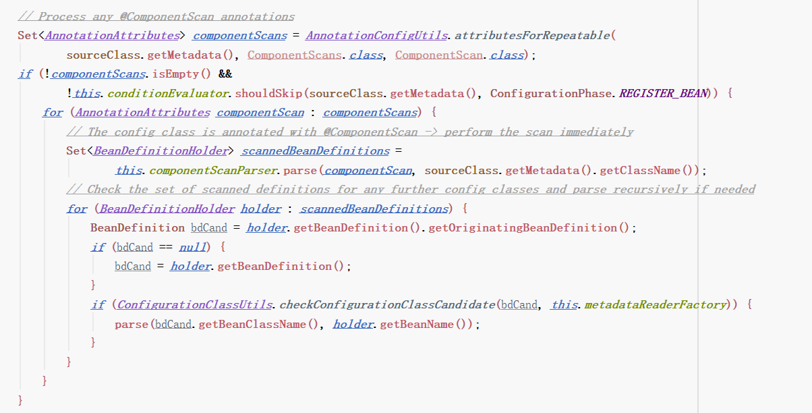812x413 pixels.
Task: Click the componentScans variable in its Set declaration
Action: click(x=239, y=35)
